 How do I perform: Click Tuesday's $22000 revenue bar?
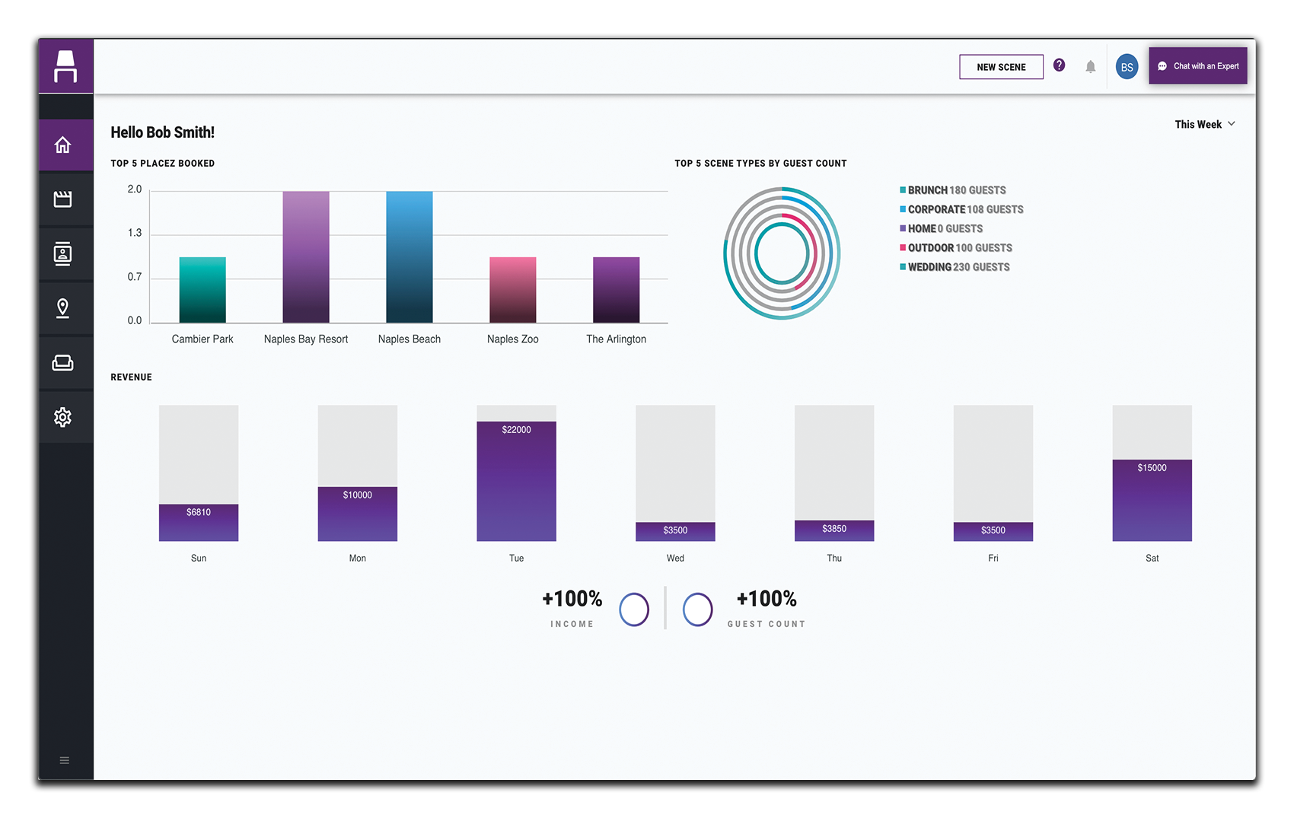[517, 482]
